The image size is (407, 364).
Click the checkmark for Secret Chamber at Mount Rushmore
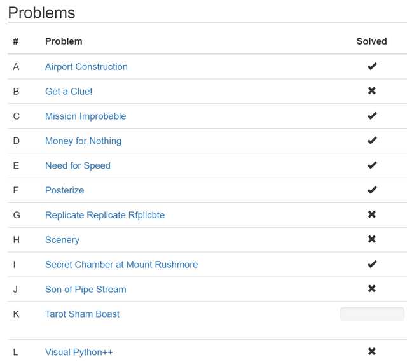click(371, 264)
